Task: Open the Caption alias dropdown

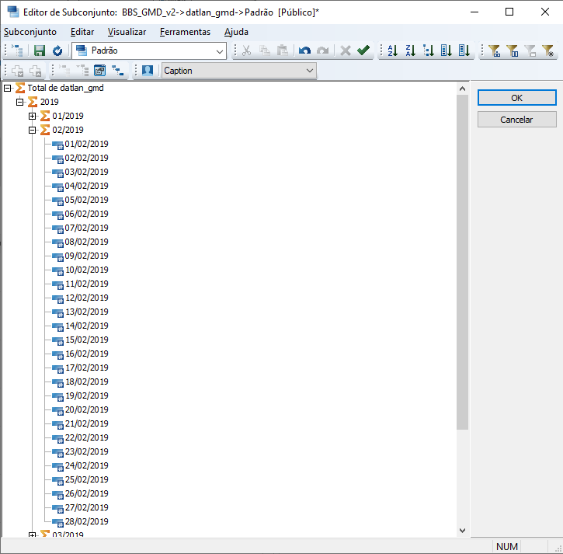Action: click(311, 71)
